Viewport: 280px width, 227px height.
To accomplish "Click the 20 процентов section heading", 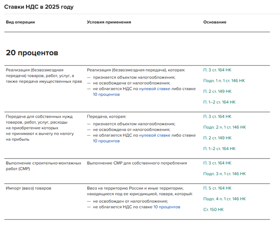I will pos(32,52).
